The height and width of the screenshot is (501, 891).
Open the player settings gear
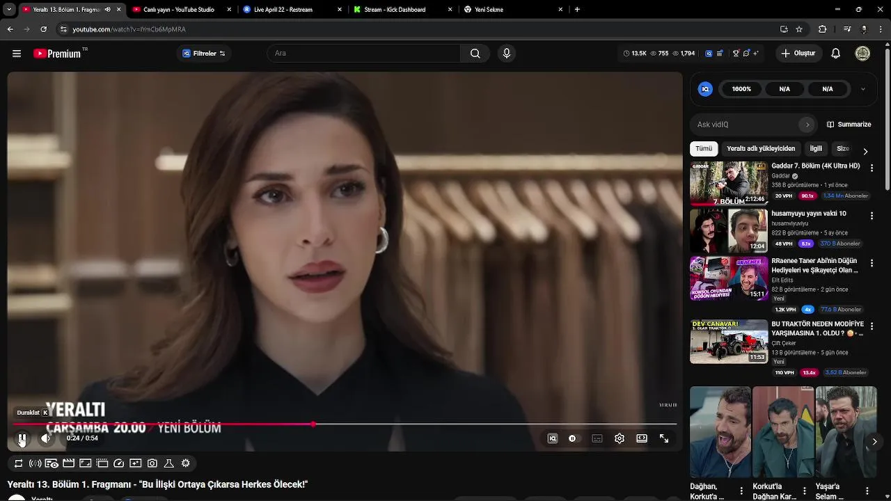620,438
